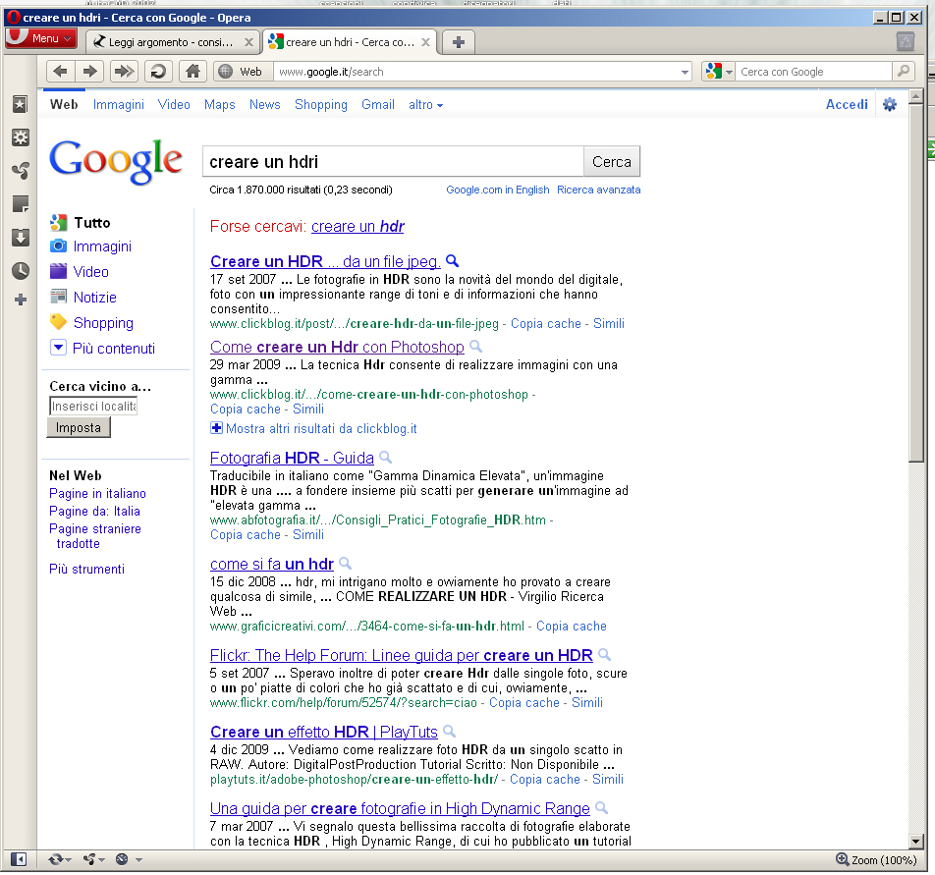935x875 pixels.
Task: Go to Home using the house icon
Action: 192,72
